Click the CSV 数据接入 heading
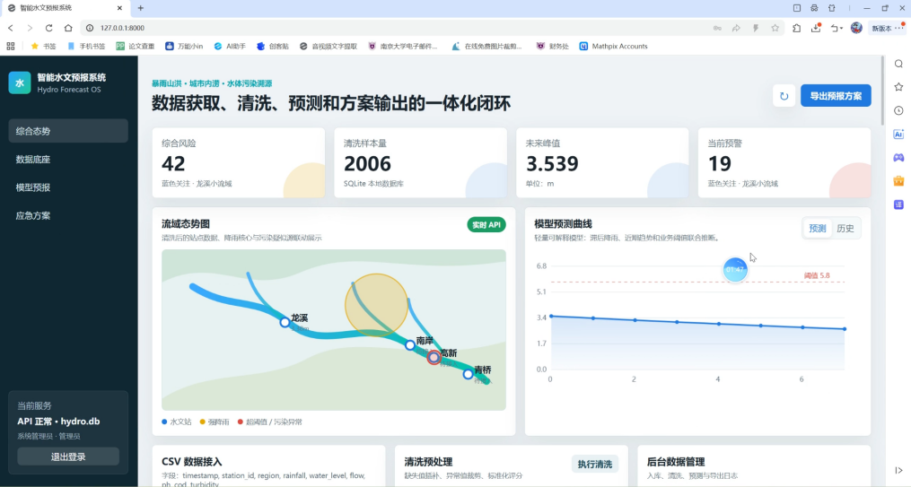Viewport: 911px width, 487px height. pyautogui.click(x=192, y=462)
